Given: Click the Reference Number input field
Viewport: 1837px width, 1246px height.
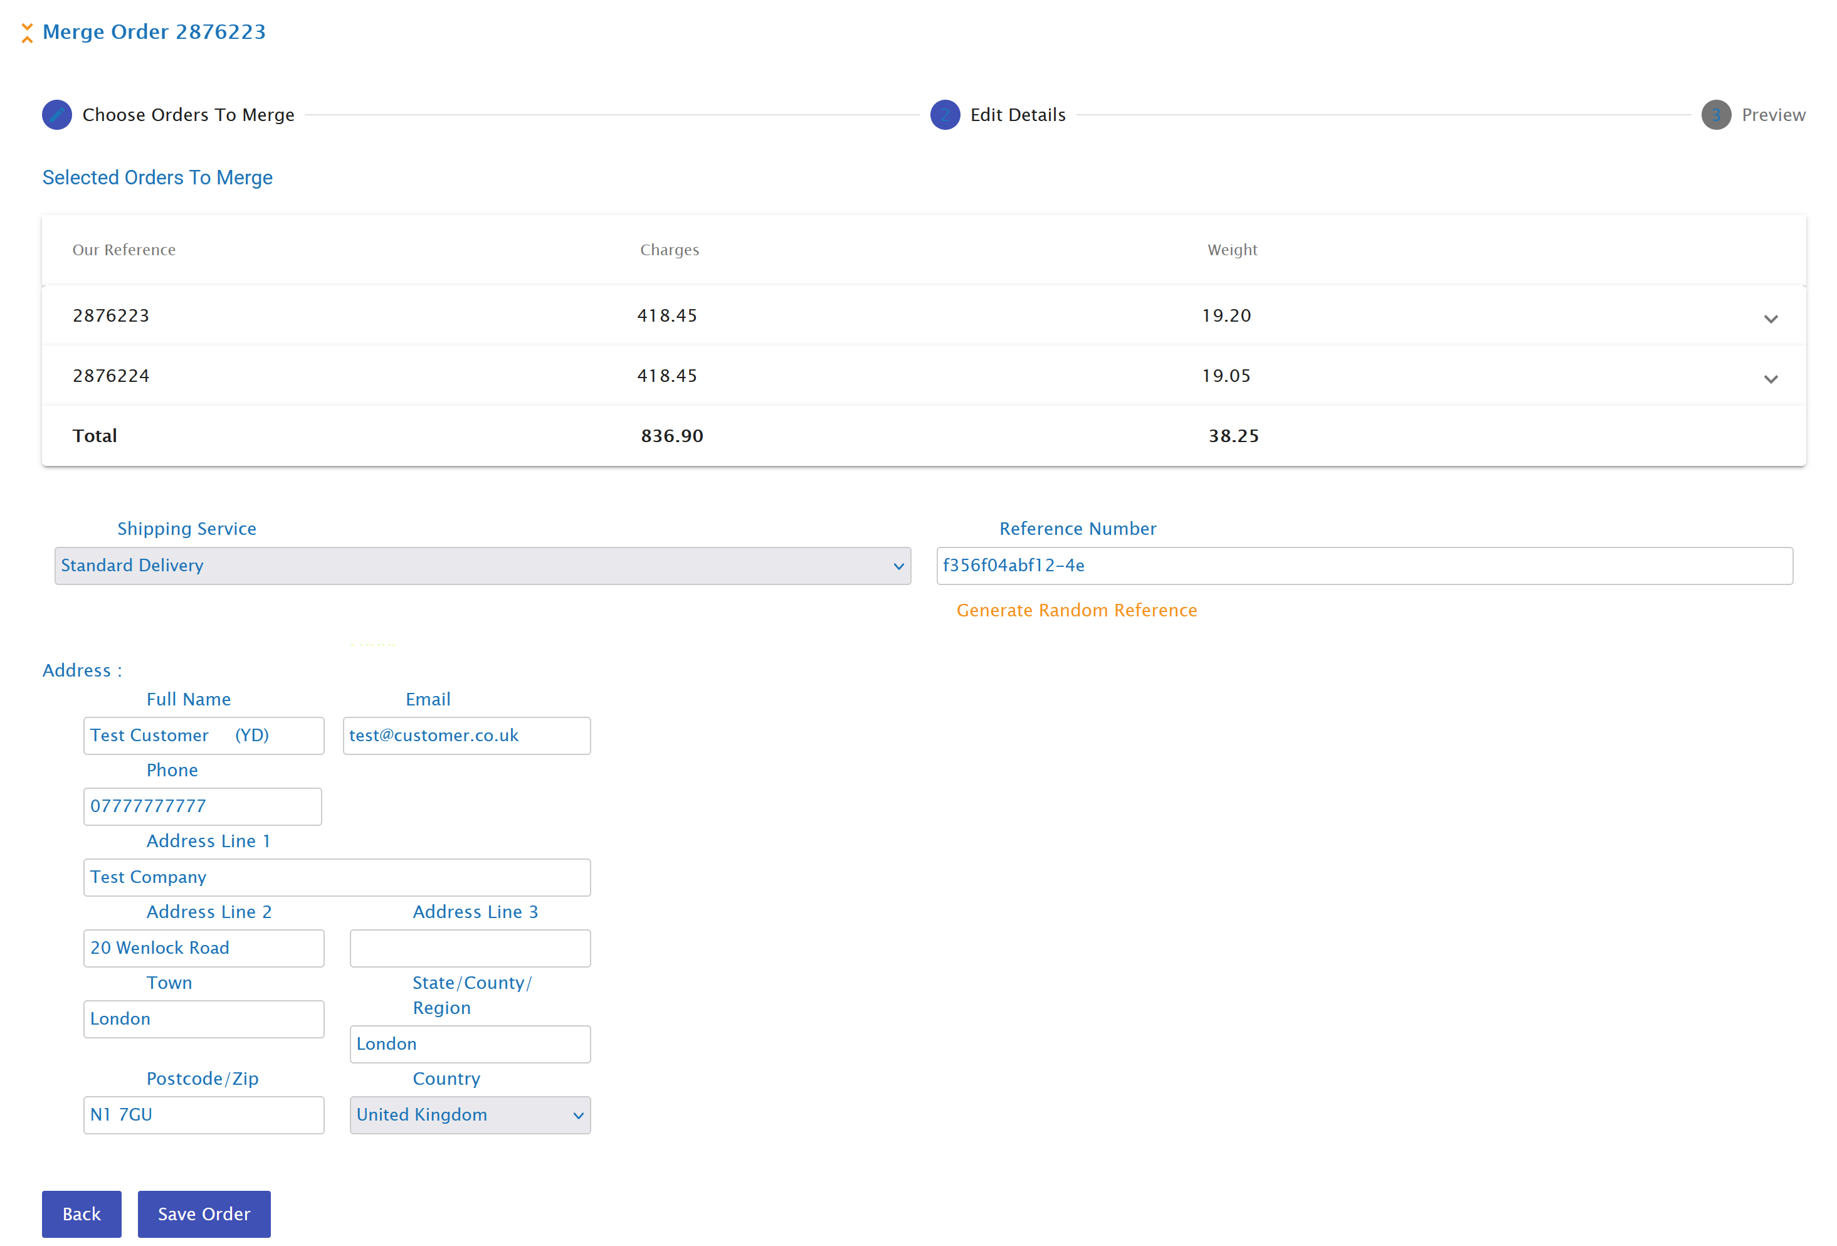Looking at the screenshot, I should (1364, 565).
